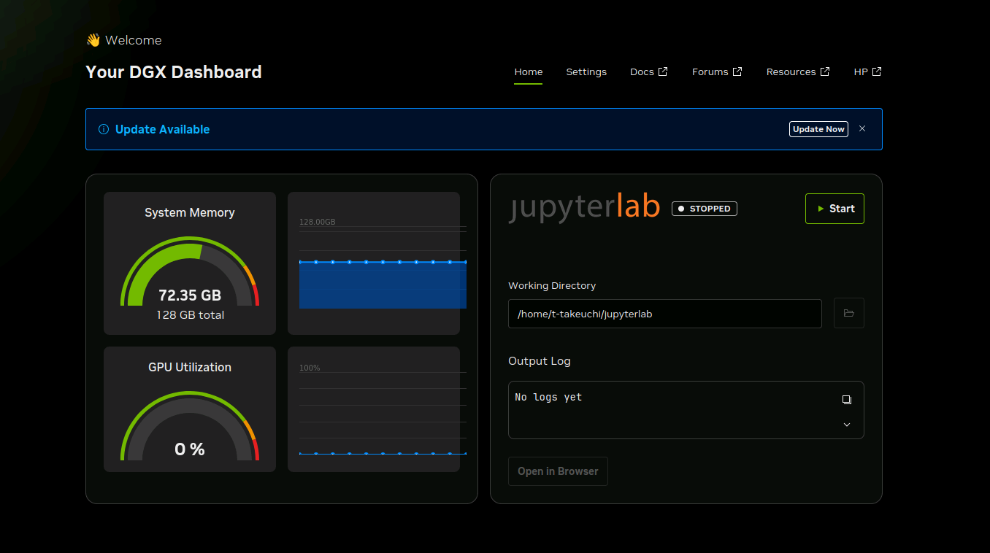Click the Open in Browser button
The width and height of the screenshot is (990, 553).
[x=558, y=471]
